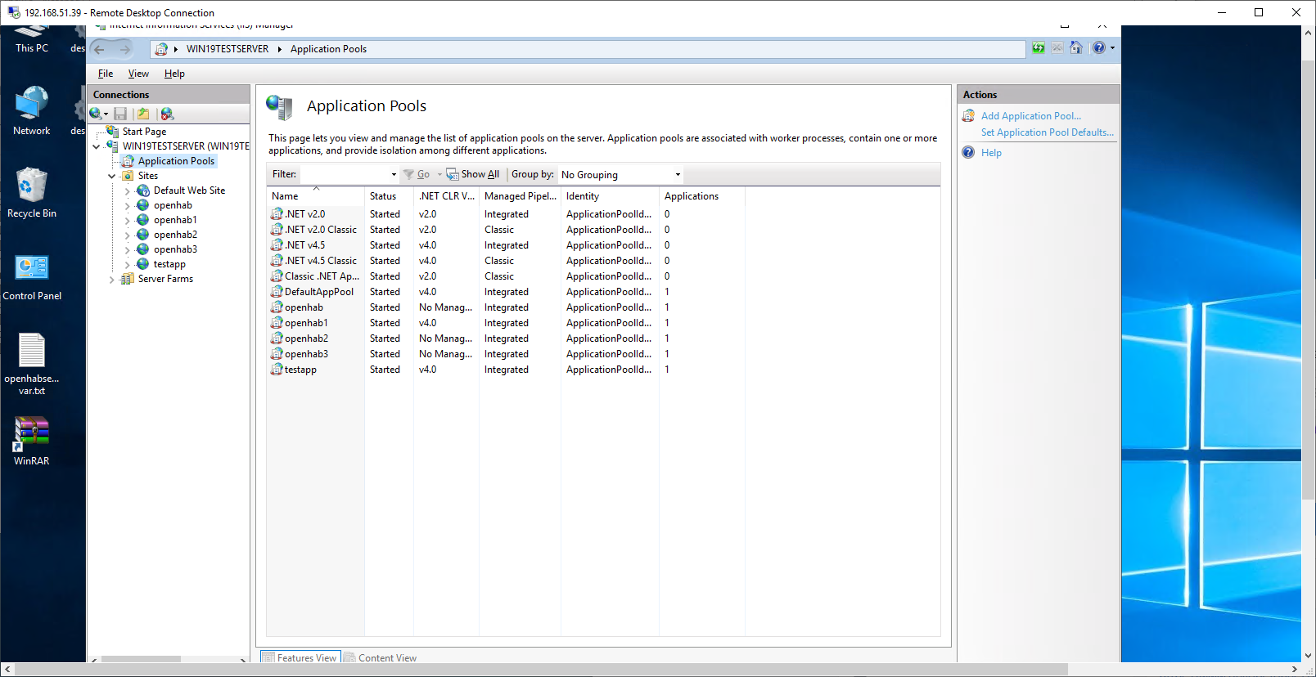
Task: Open the File menu
Action: [106, 74]
